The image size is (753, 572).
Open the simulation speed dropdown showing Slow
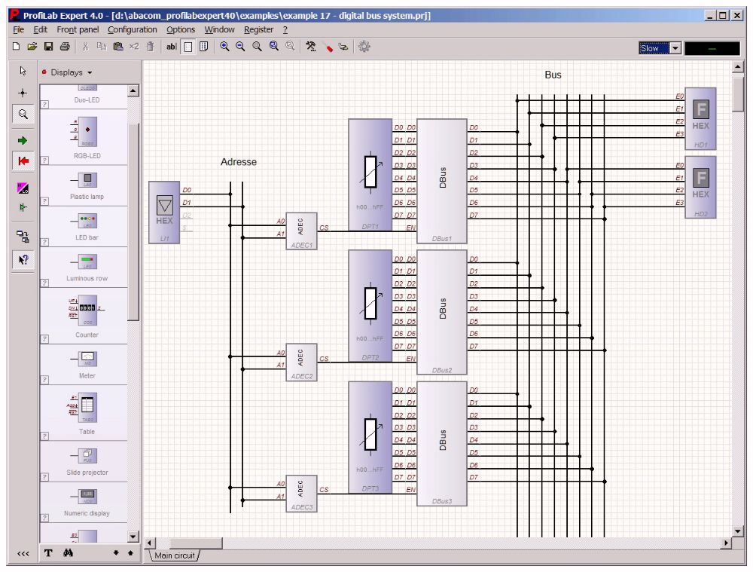[x=675, y=47]
